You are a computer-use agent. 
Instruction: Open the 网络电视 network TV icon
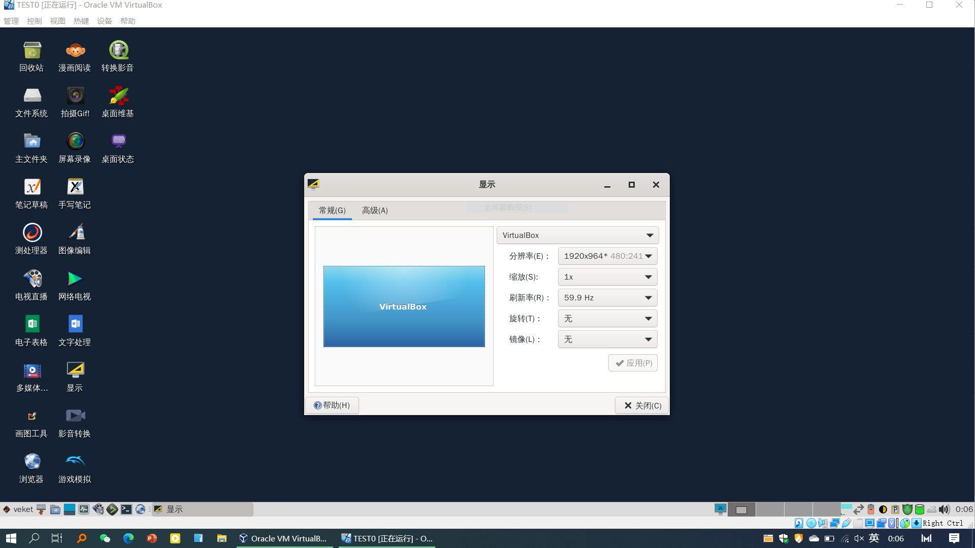tap(75, 285)
